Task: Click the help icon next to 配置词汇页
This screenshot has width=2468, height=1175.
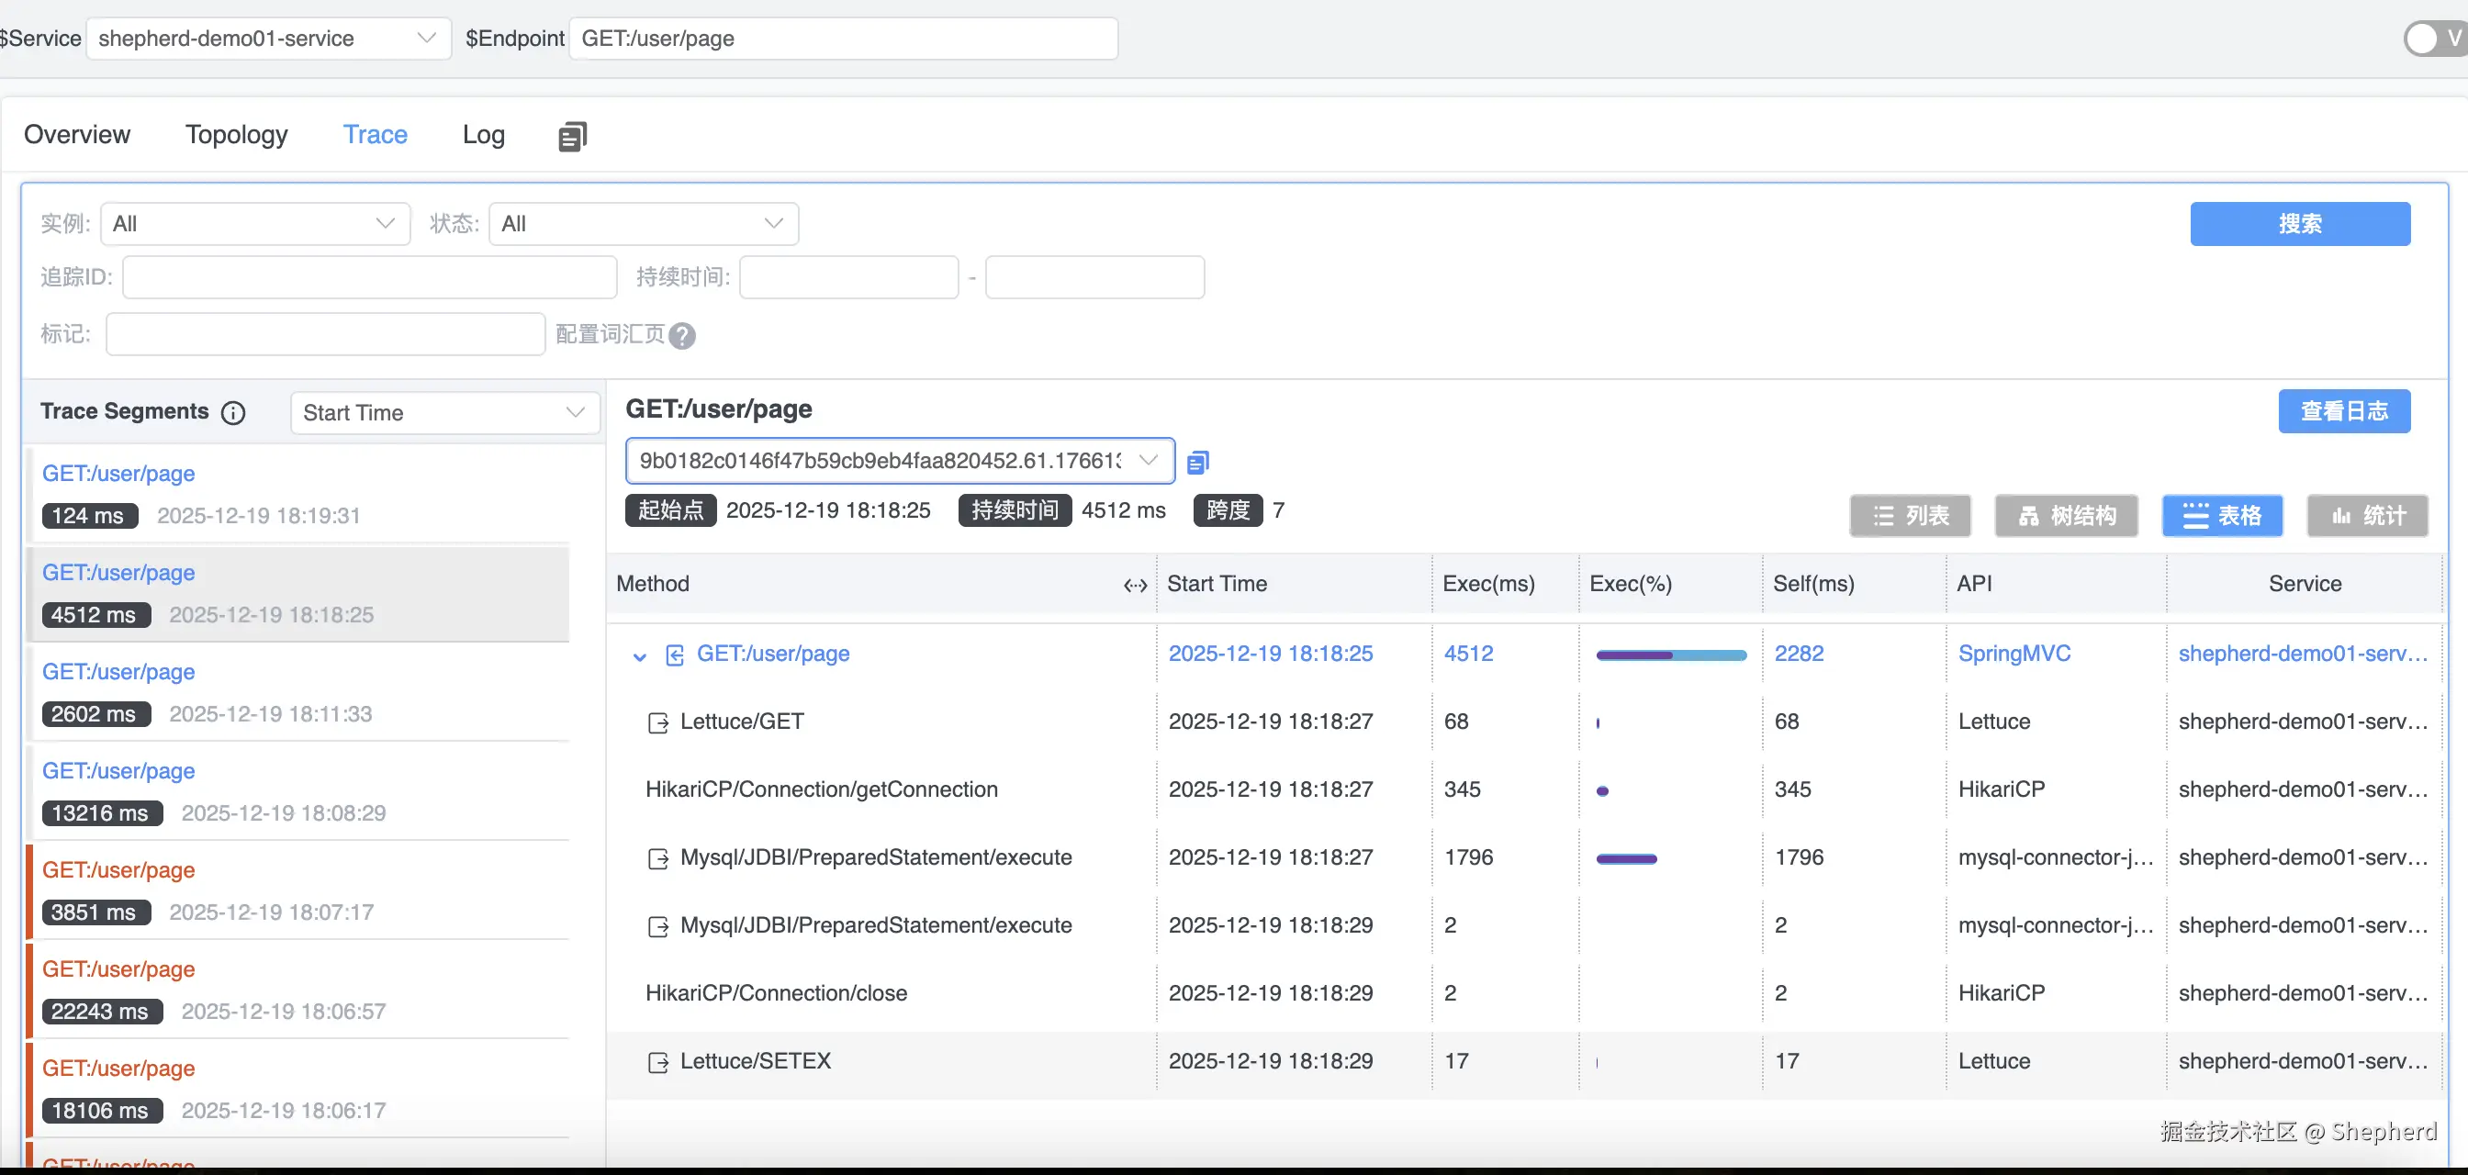Action: point(682,335)
